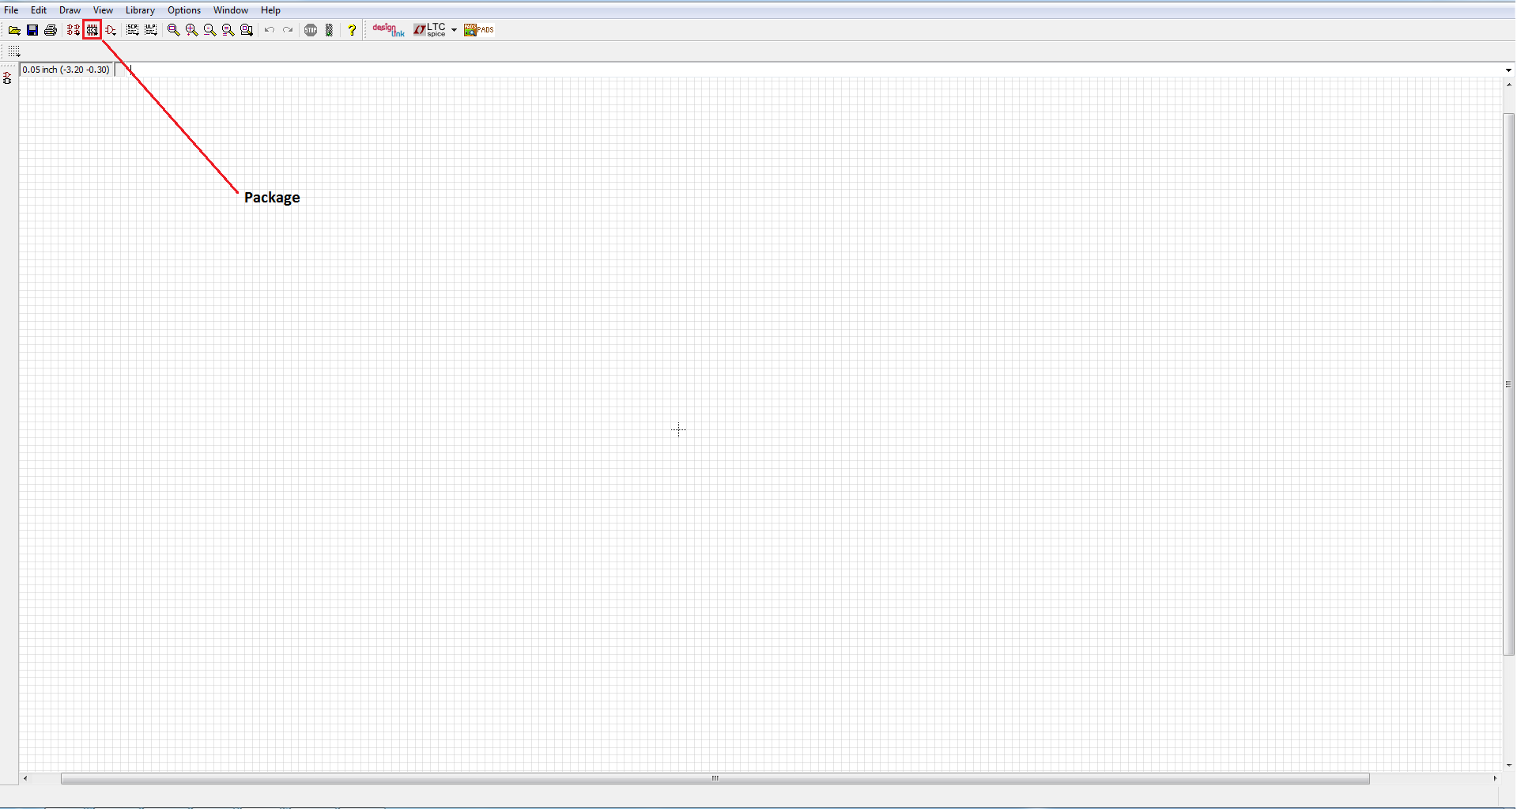1517x809 pixels.
Task: Open the Symbol editor icon
Action: tap(111, 30)
